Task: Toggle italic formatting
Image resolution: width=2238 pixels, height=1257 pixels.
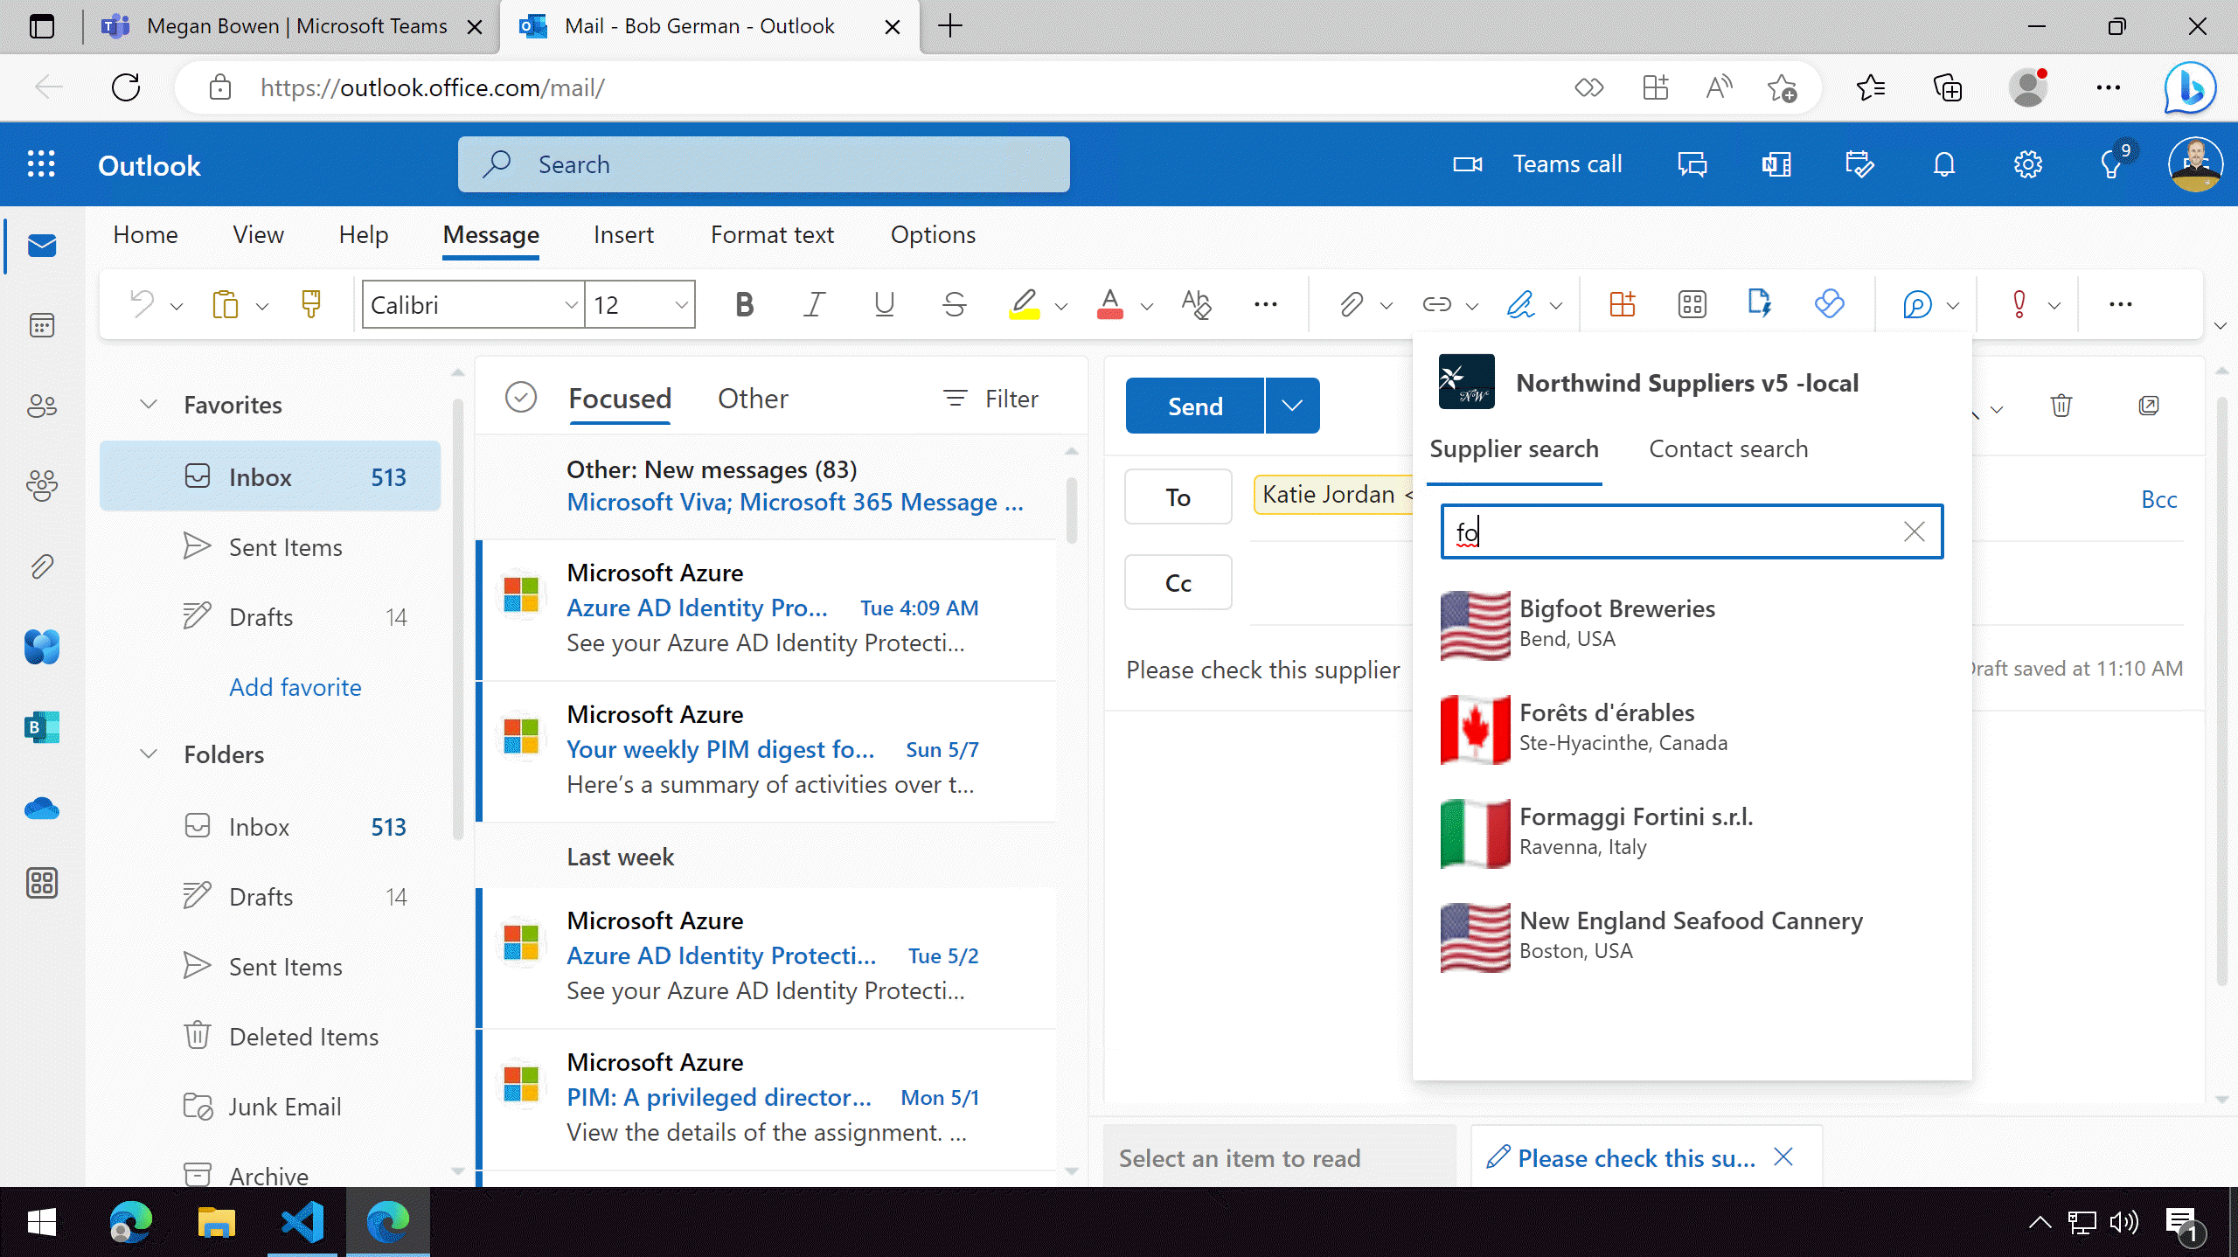Action: point(814,304)
